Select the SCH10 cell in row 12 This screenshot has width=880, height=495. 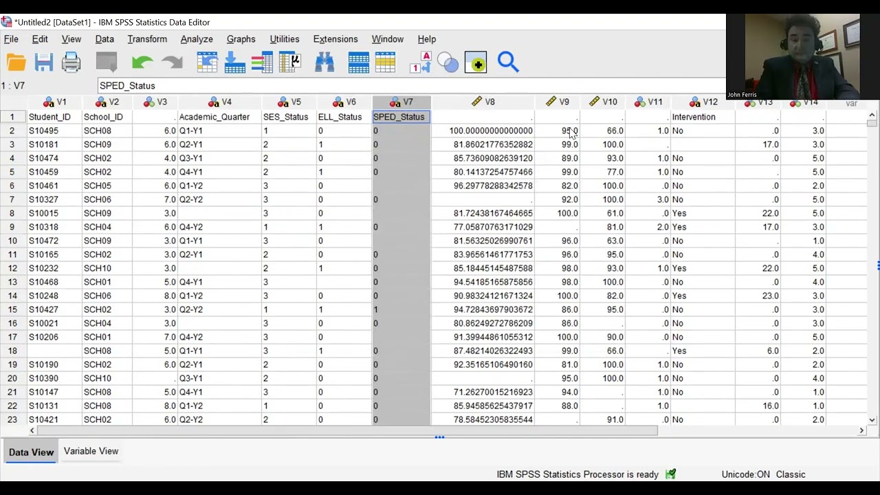107,268
